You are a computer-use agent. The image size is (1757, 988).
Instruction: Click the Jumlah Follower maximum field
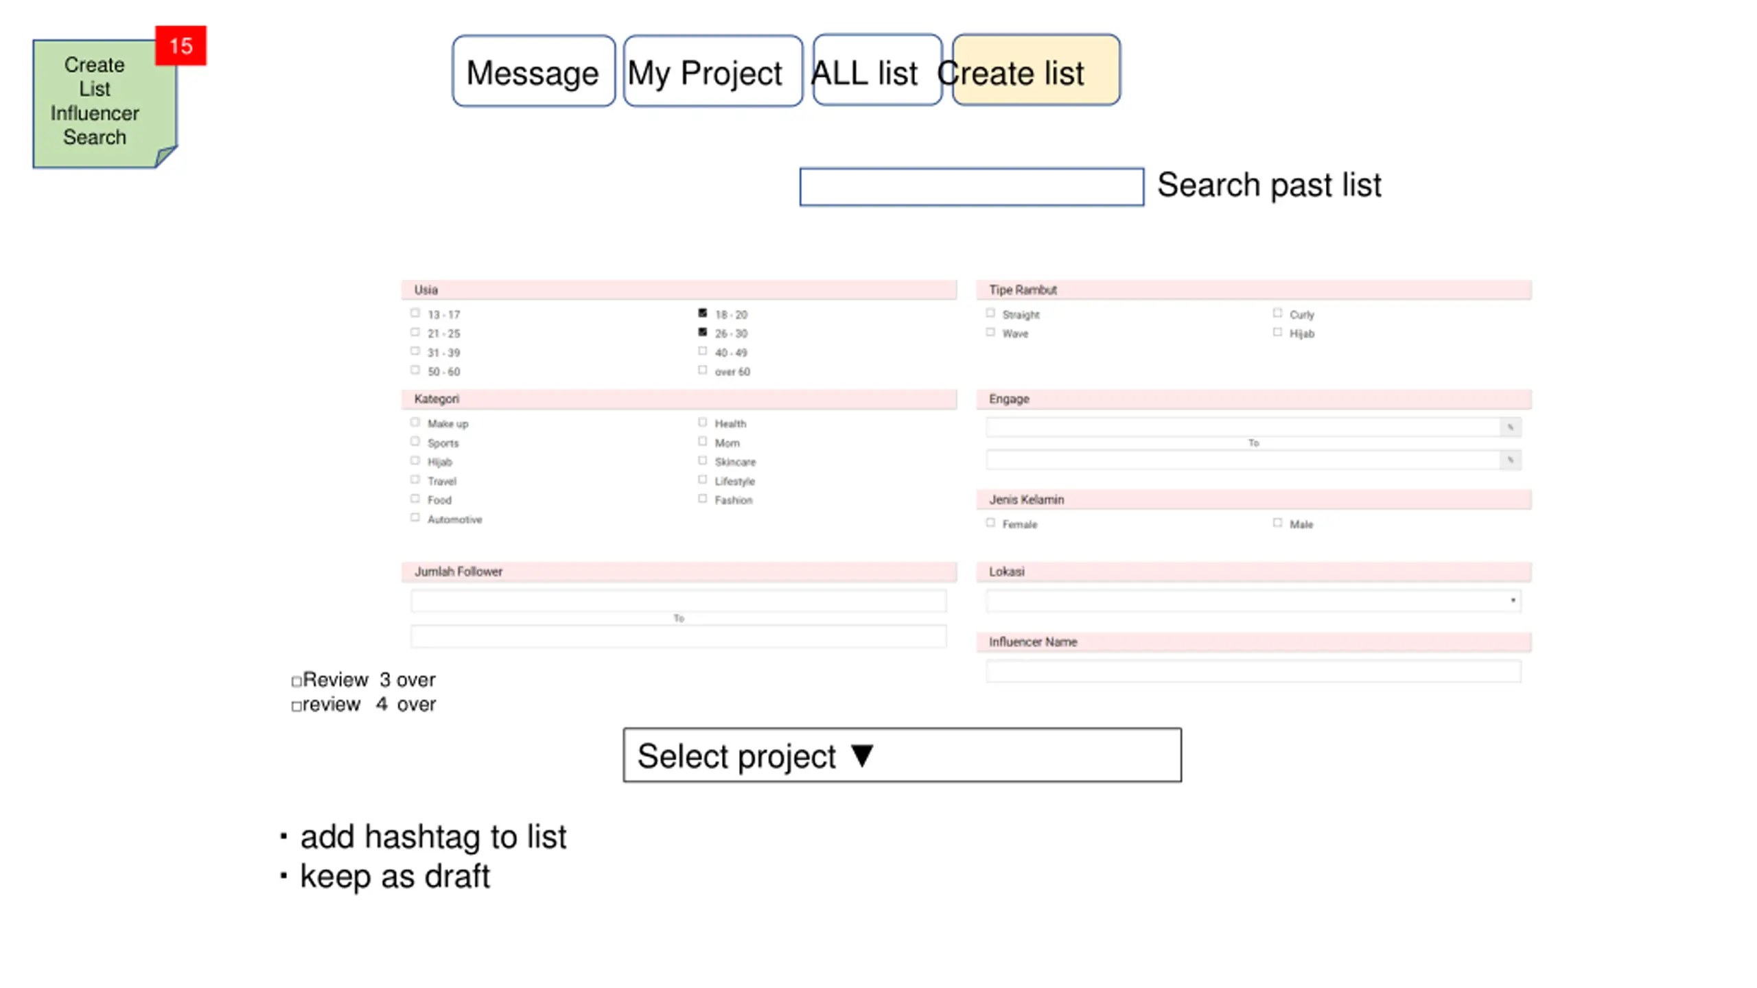(678, 636)
